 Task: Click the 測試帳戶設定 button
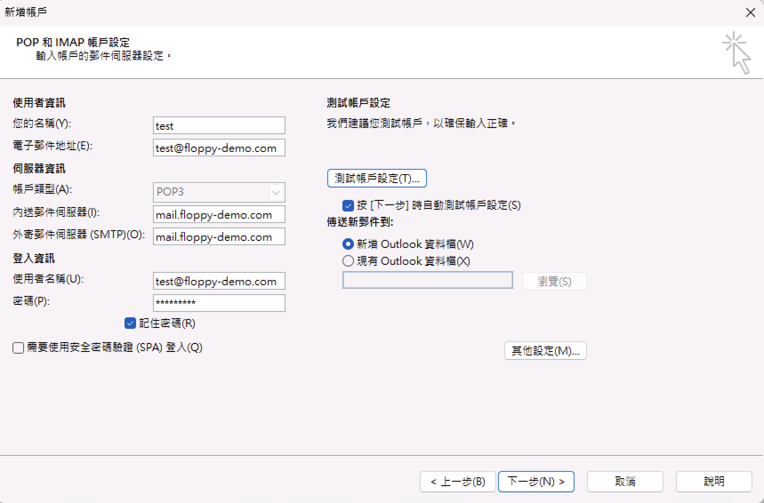coord(377,178)
